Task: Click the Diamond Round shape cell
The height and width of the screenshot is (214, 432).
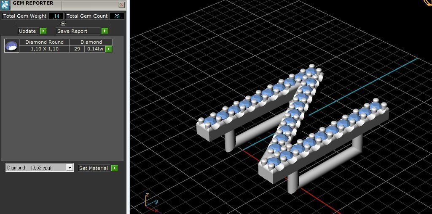Action: point(44,42)
